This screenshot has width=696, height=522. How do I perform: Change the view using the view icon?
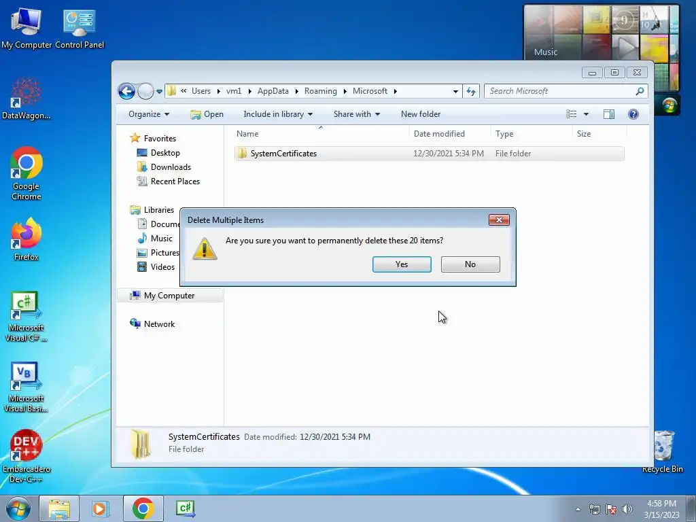(571, 114)
